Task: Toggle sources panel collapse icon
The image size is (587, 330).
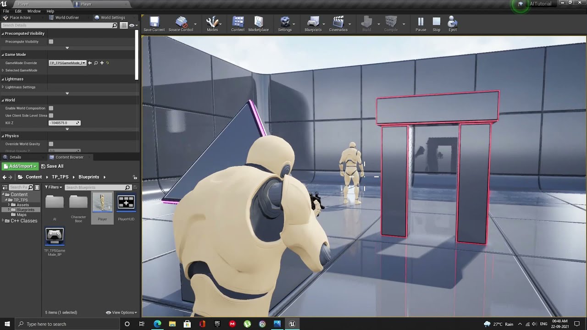Action: (5, 187)
